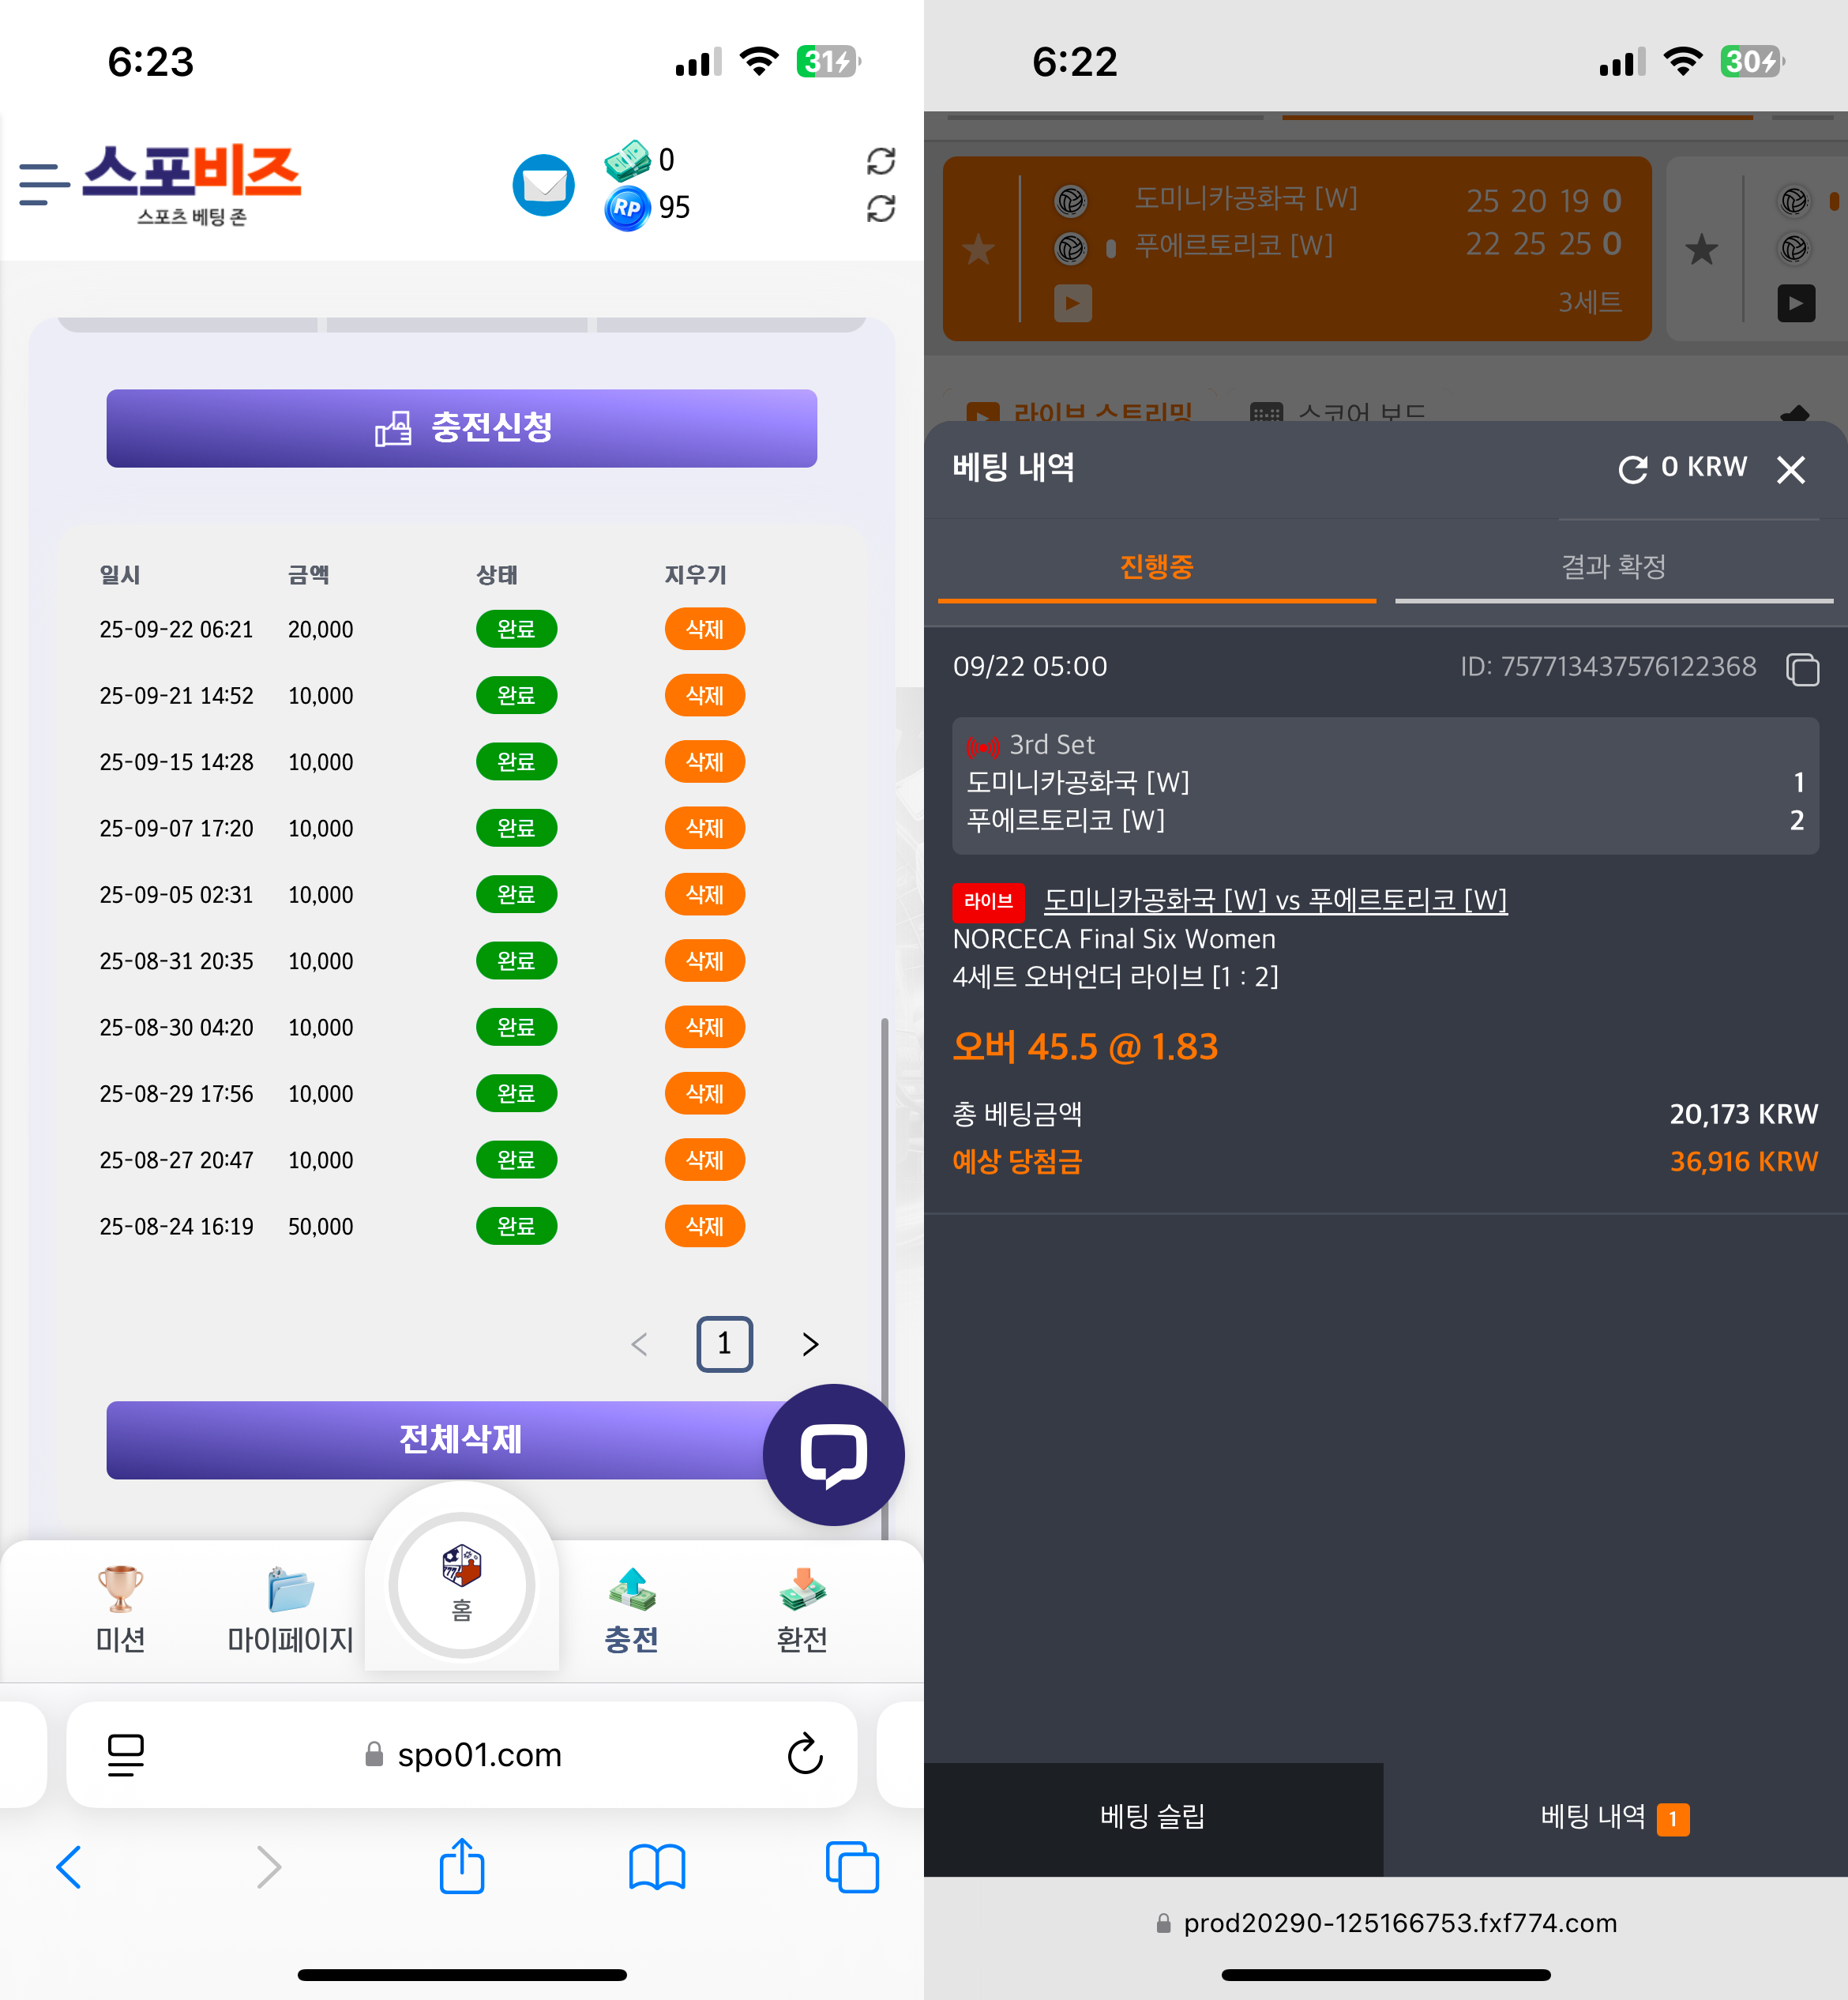Refresh the RP points balance
Viewport: 1848px width, 2000px height.
point(880,208)
